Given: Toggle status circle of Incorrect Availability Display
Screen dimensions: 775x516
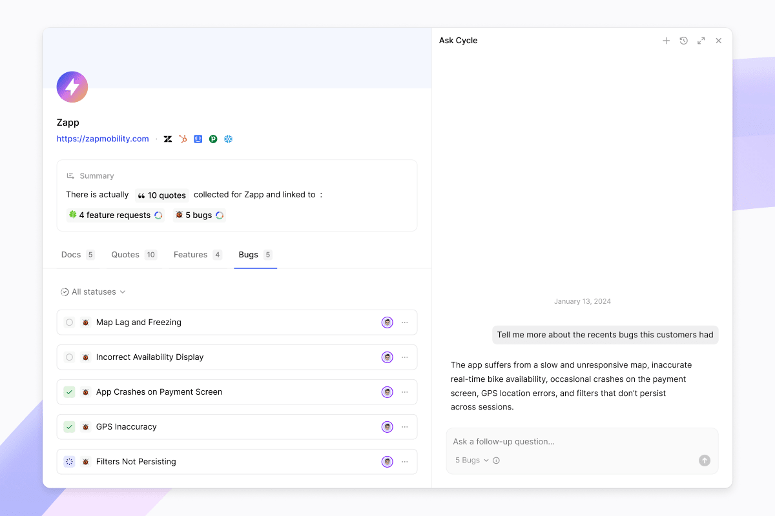Looking at the screenshot, I should [x=70, y=357].
